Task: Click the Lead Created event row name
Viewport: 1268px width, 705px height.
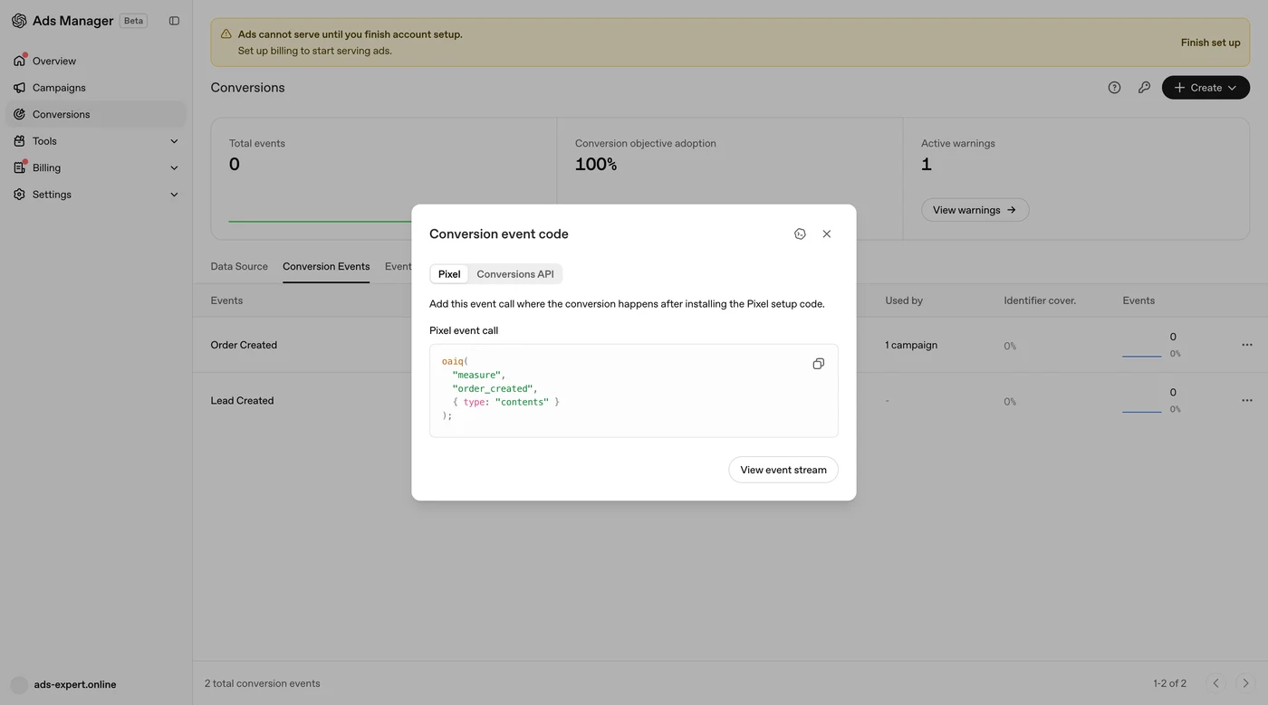Action: click(x=242, y=400)
